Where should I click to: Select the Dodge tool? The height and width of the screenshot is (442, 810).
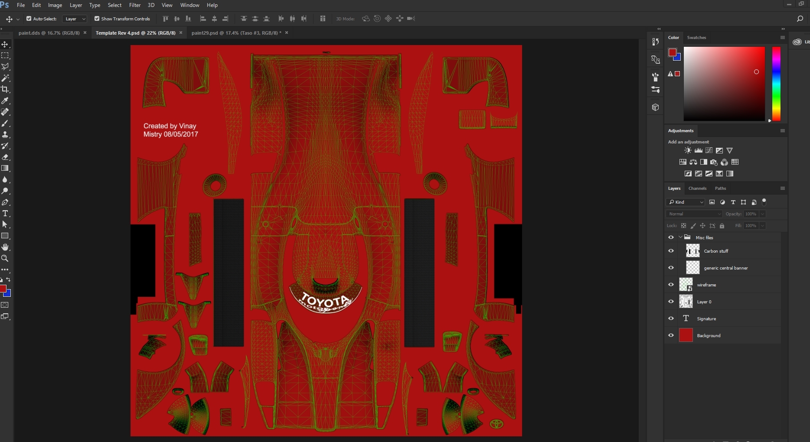click(5, 191)
